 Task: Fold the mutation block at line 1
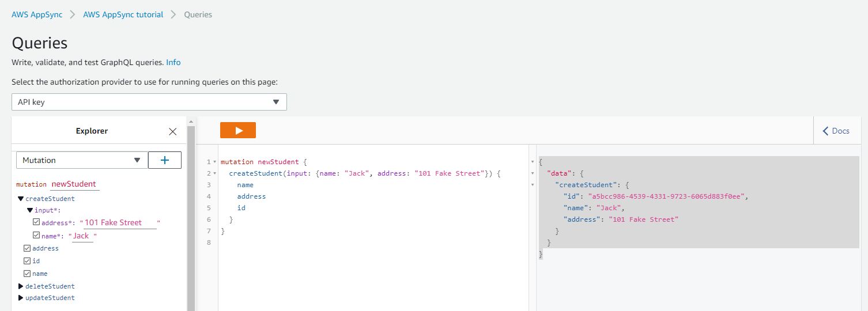tap(215, 162)
